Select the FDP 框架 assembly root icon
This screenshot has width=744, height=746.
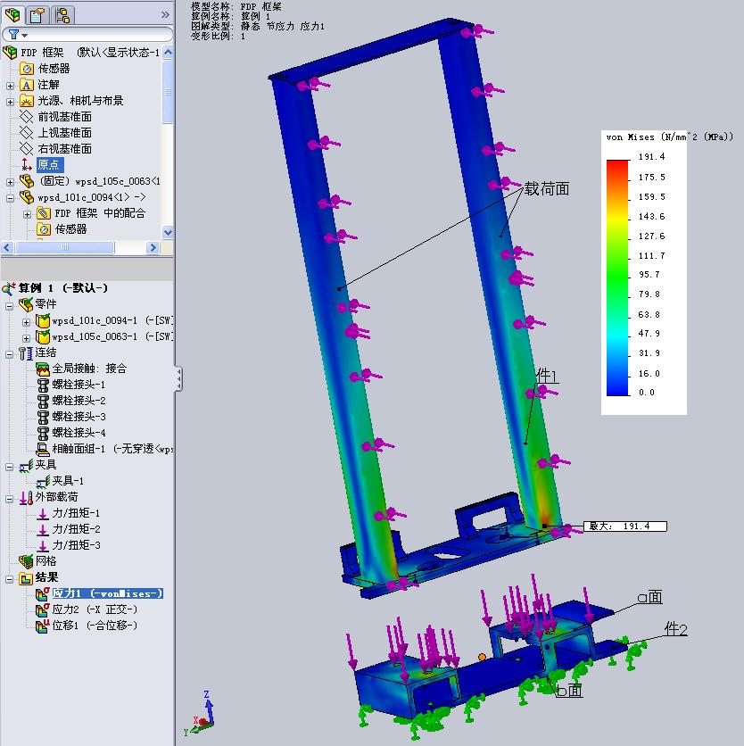pos(11,53)
